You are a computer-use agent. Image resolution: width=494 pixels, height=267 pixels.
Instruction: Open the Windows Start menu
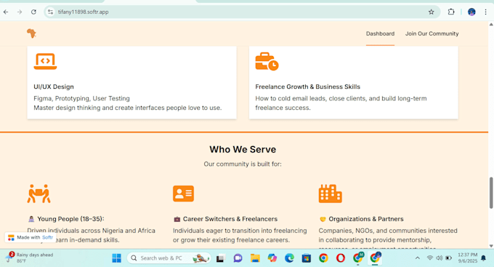point(116,258)
